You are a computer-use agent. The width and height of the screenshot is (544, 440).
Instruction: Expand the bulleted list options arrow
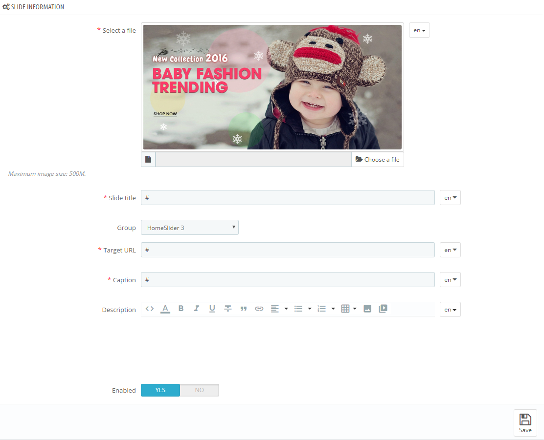pyautogui.click(x=310, y=309)
